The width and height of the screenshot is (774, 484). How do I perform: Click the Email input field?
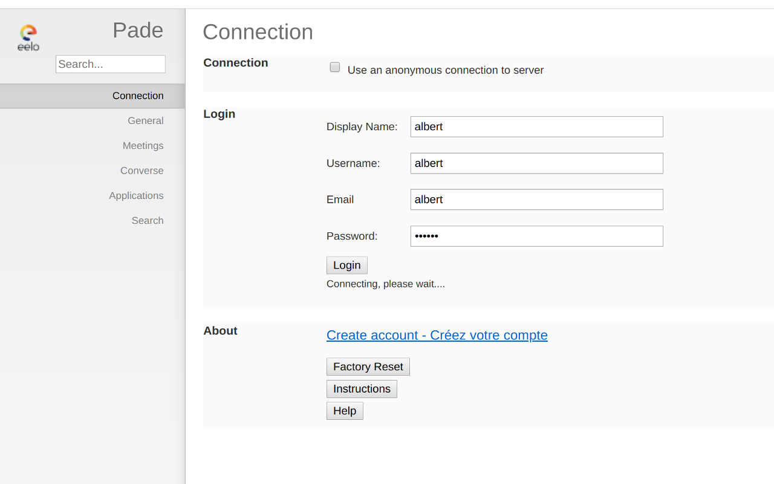(536, 199)
